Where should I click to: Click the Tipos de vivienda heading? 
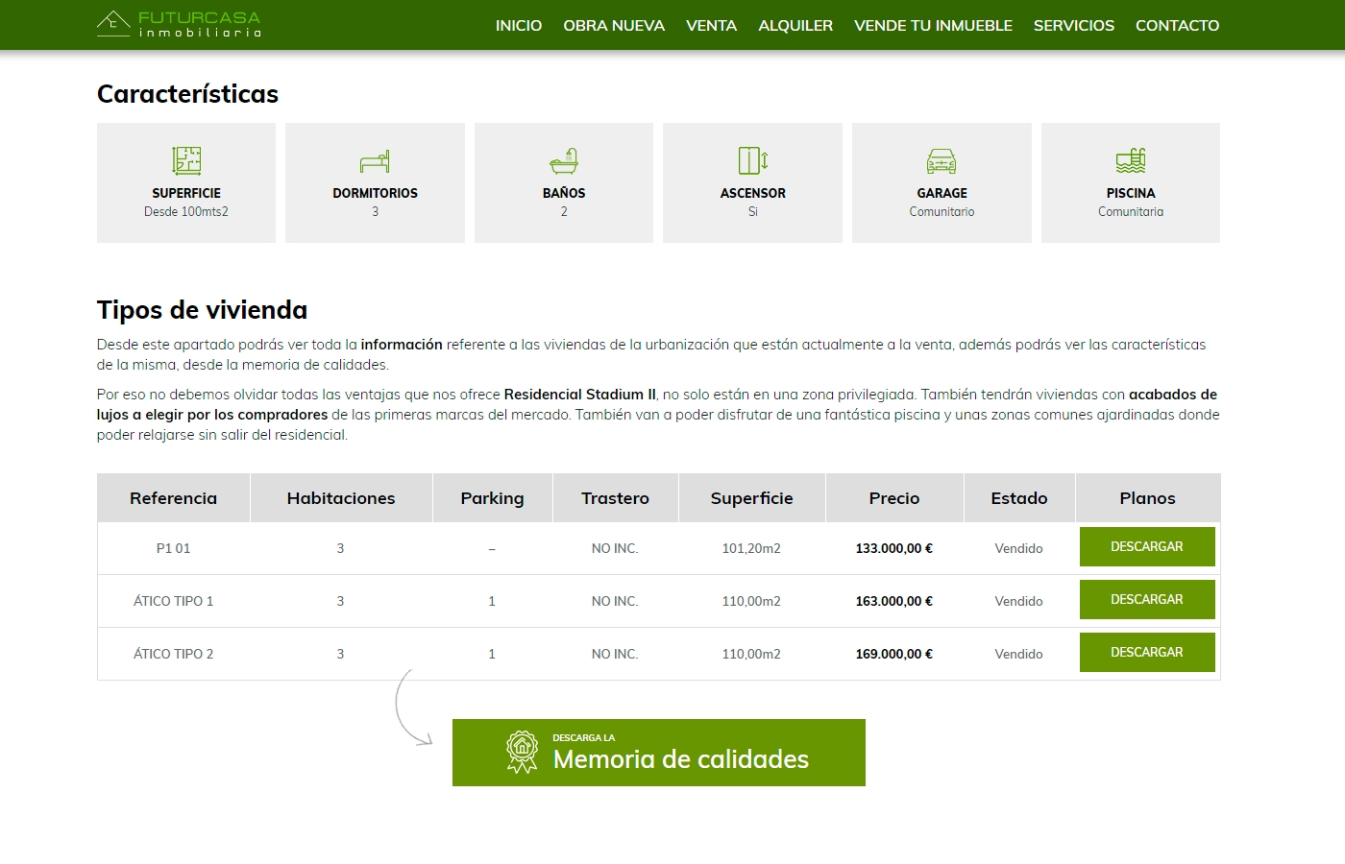pyautogui.click(x=202, y=310)
